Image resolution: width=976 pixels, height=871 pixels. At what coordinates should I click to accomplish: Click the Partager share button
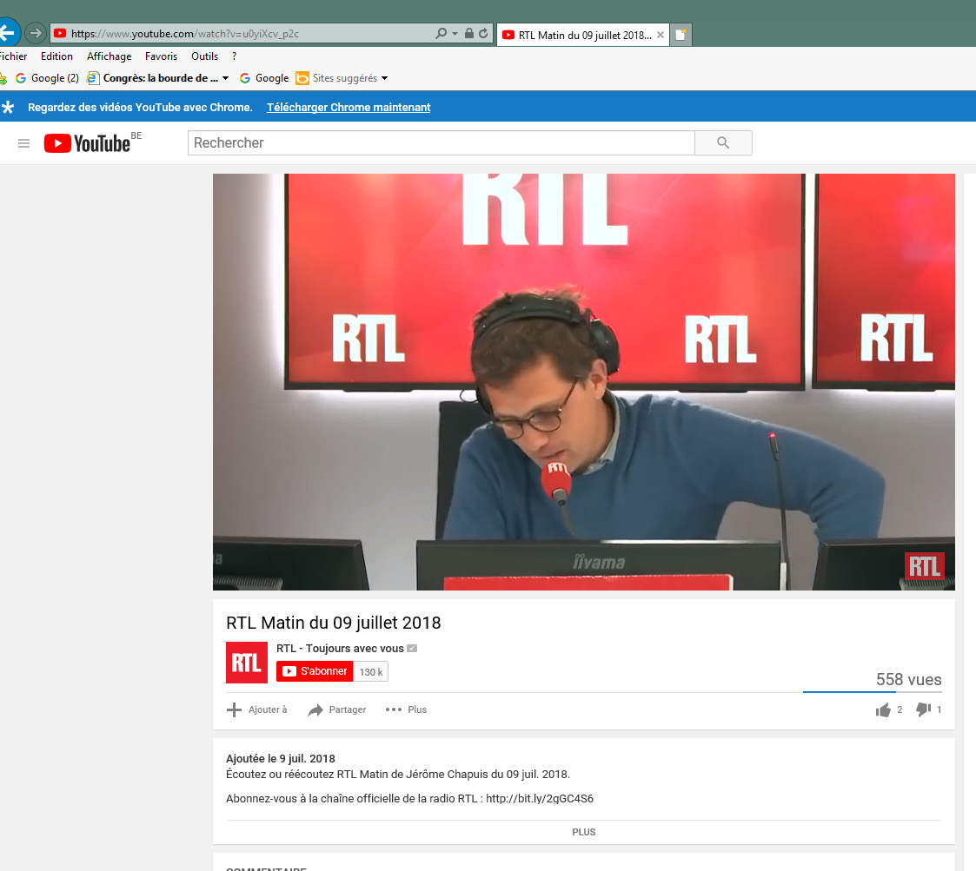coord(337,709)
